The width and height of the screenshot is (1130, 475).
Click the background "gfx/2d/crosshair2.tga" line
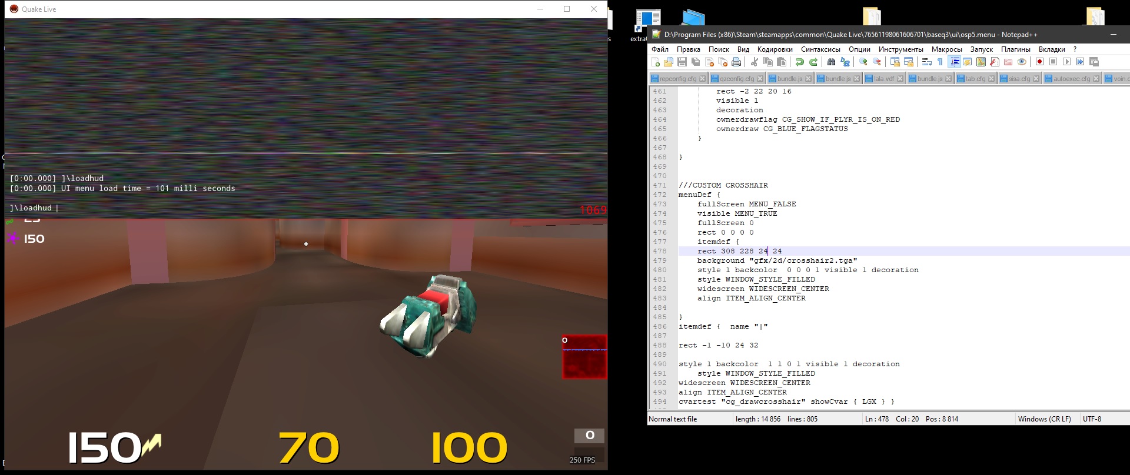tap(777, 260)
